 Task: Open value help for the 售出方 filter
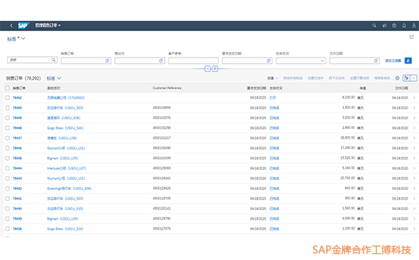point(161,61)
